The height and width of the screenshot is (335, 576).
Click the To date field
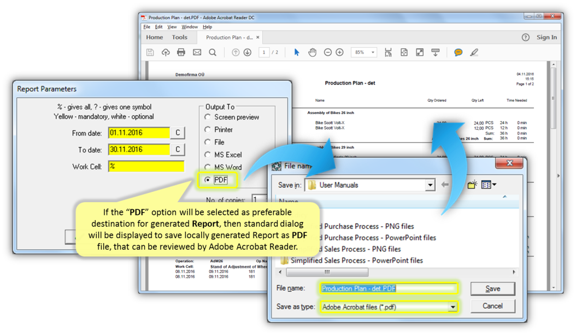click(139, 150)
